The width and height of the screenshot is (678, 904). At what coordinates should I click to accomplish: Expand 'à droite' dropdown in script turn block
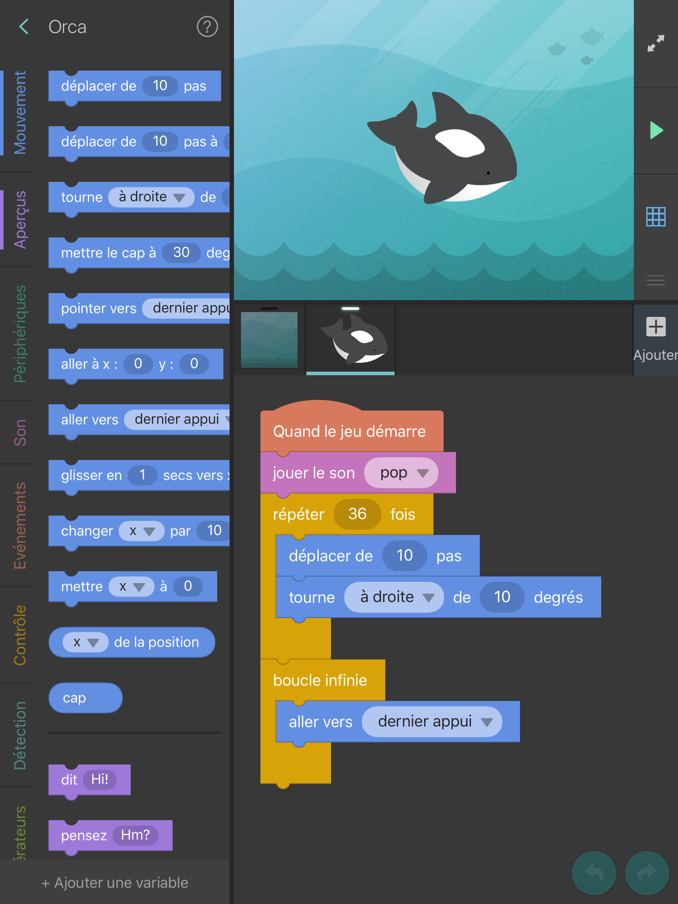tap(428, 598)
